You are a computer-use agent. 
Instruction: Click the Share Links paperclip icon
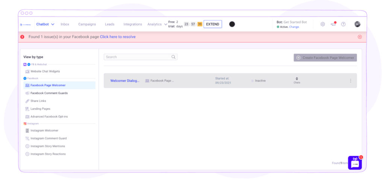27,101
